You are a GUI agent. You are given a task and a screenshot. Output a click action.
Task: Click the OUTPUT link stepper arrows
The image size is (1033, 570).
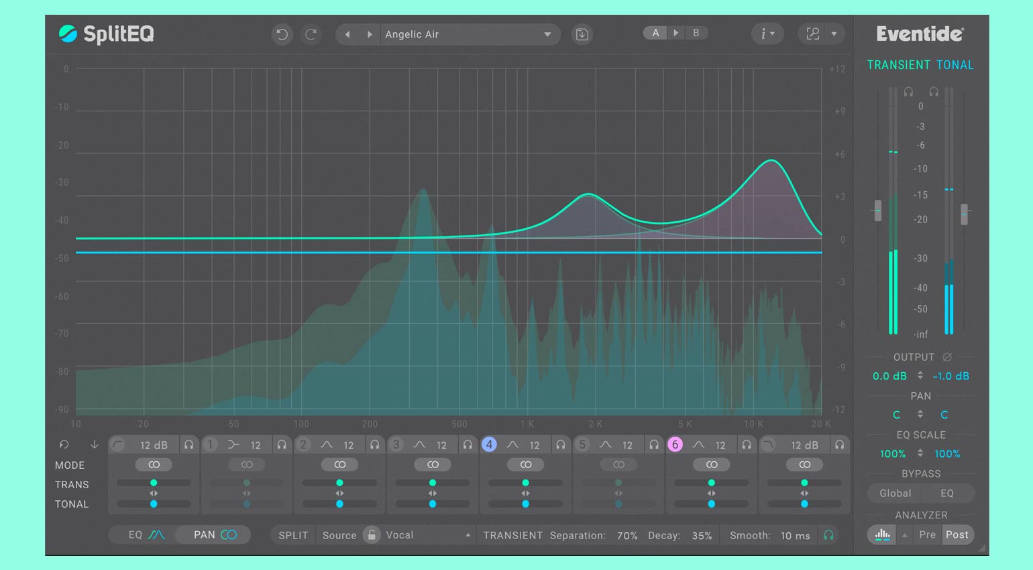pyautogui.click(x=920, y=376)
